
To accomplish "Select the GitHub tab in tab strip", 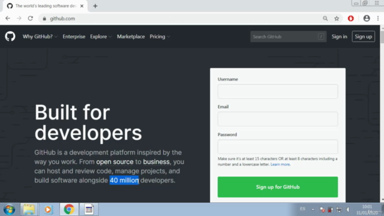I will pyautogui.click(x=46, y=6).
